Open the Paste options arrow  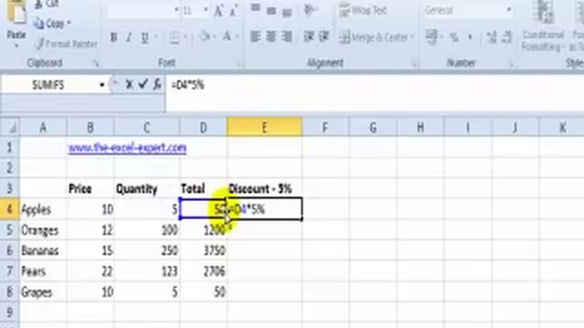16,46
